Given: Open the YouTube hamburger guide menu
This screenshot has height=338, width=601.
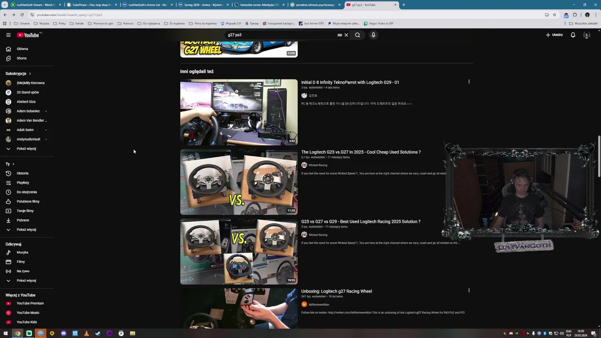Looking at the screenshot, I should 8,35.
